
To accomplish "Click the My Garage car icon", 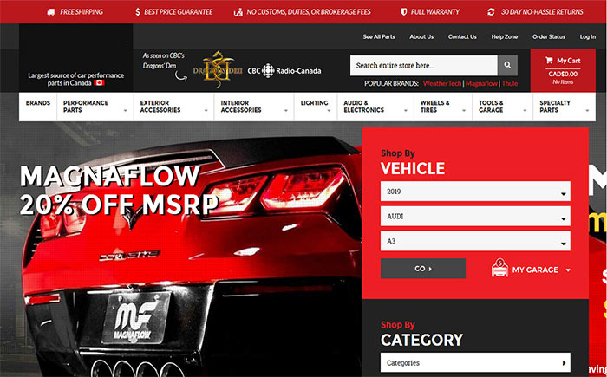I will [499, 268].
